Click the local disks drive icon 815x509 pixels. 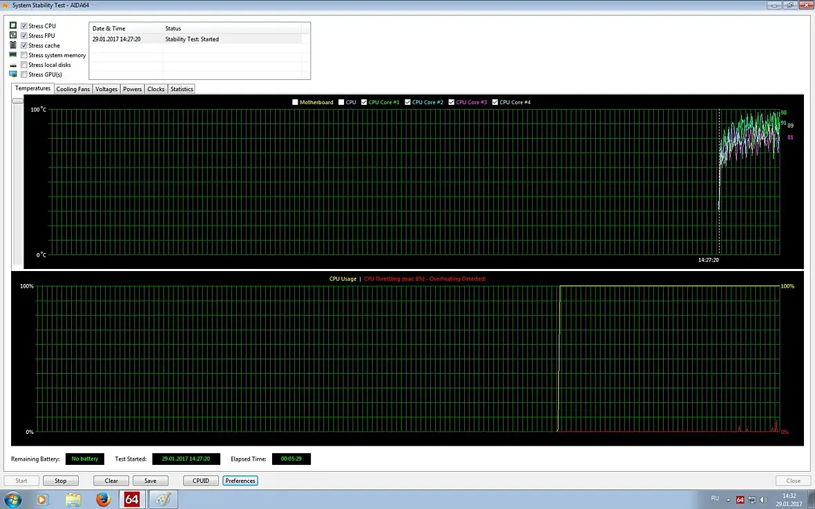coord(13,66)
